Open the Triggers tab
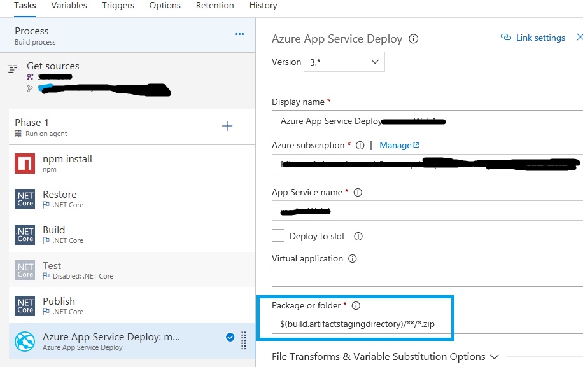The height and width of the screenshot is (367, 583). [x=118, y=6]
